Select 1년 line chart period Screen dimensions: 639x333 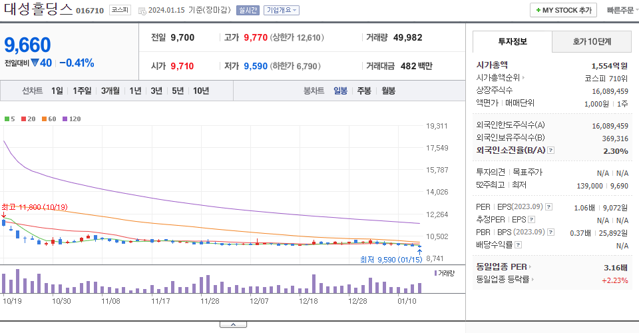pyautogui.click(x=135, y=91)
